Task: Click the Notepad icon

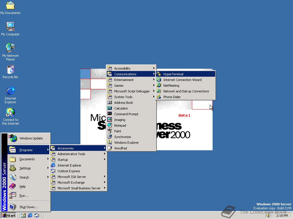Action: (x=110, y=125)
